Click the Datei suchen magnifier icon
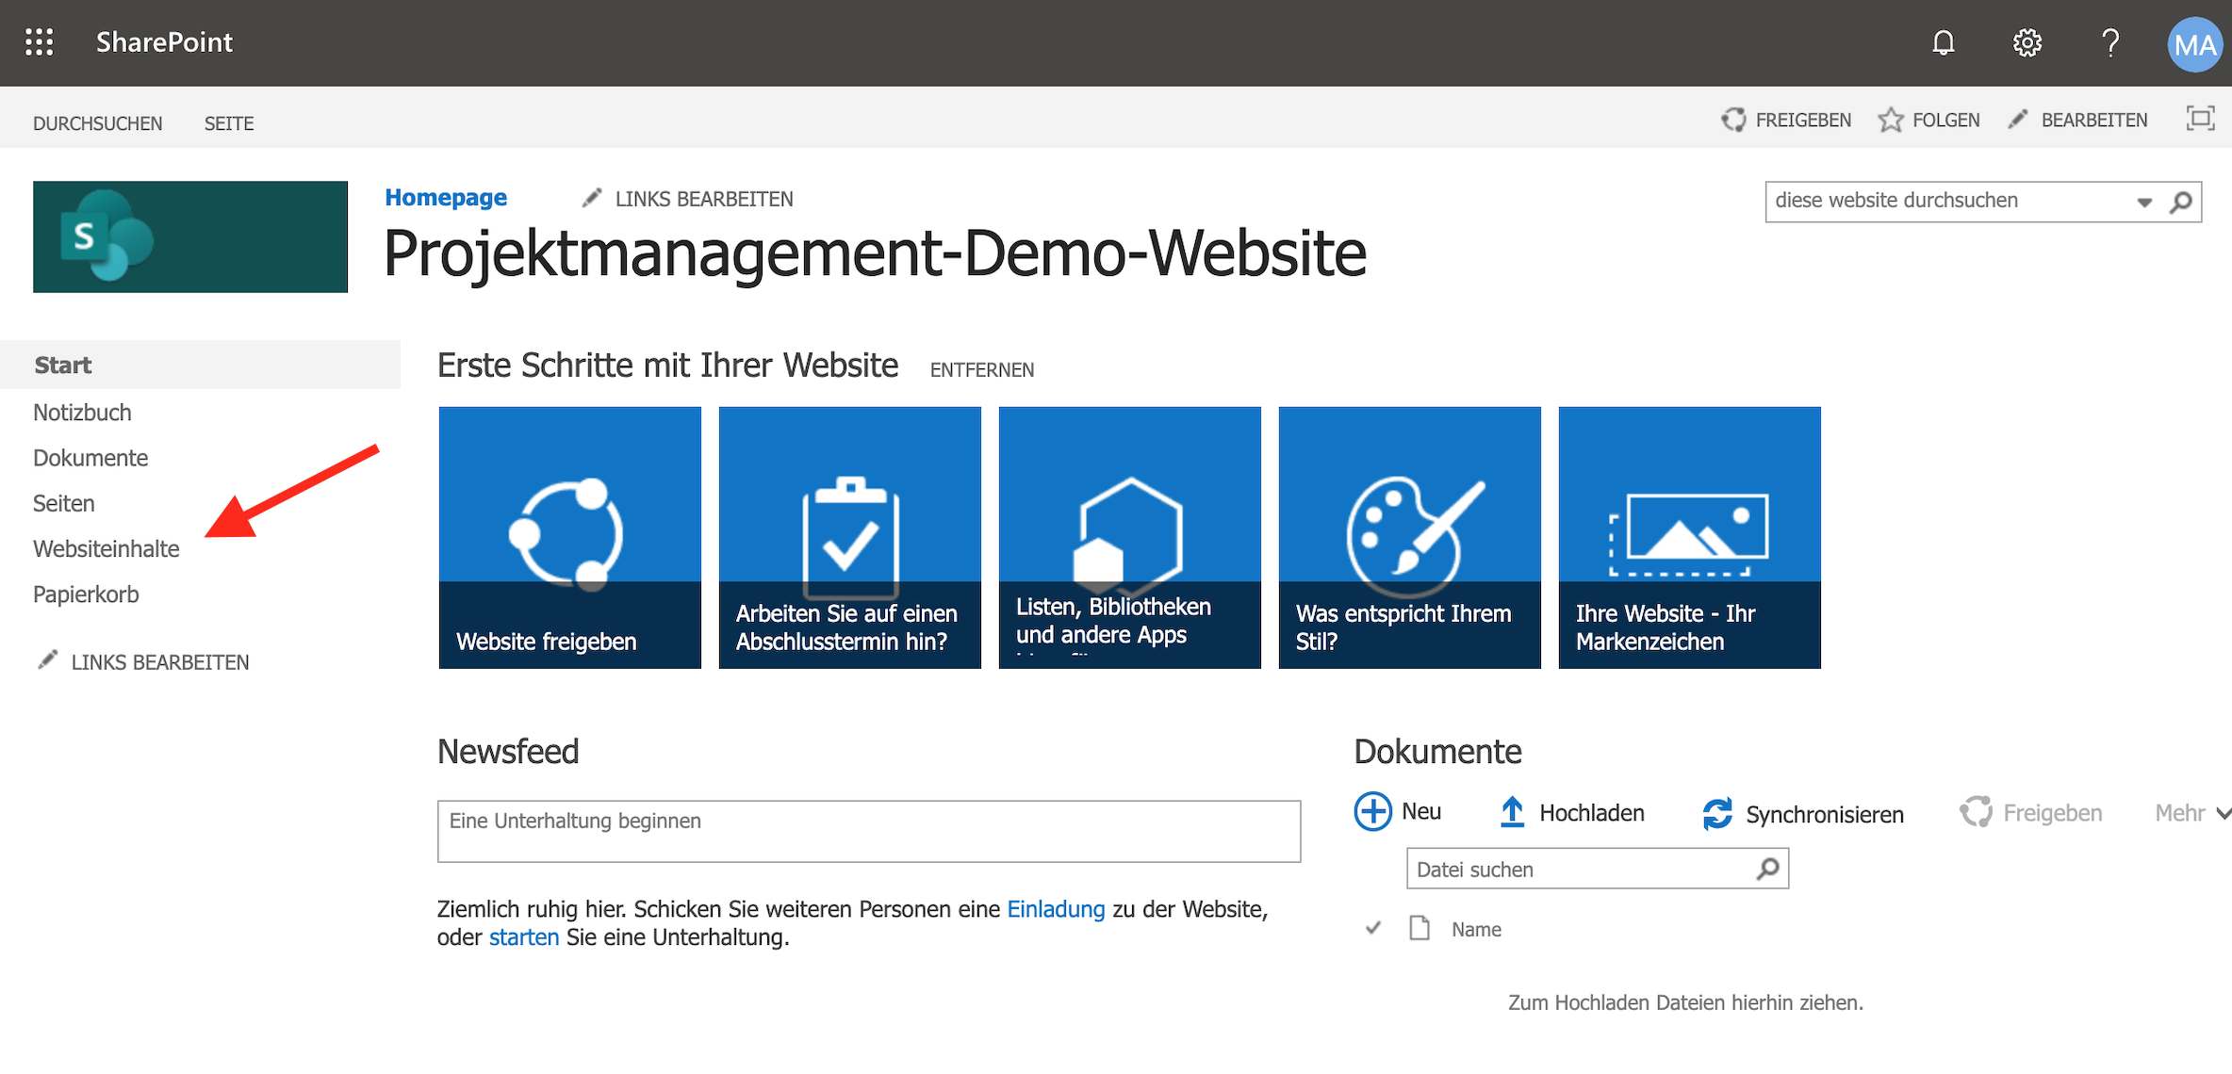This screenshot has width=2232, height=1074. coord(1768,869)
